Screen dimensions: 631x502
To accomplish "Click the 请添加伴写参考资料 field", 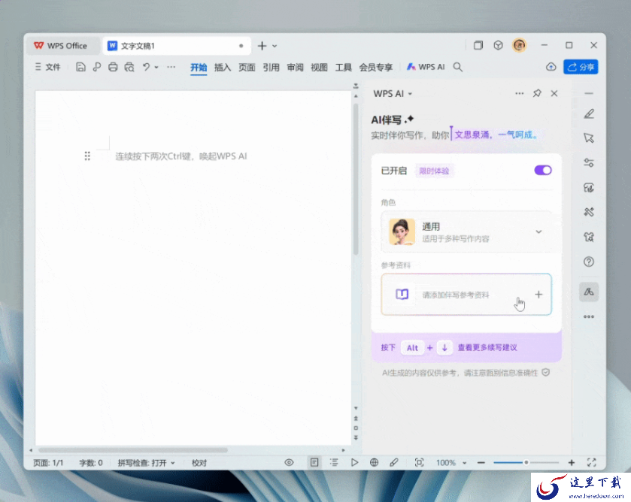I will [466, 295].
